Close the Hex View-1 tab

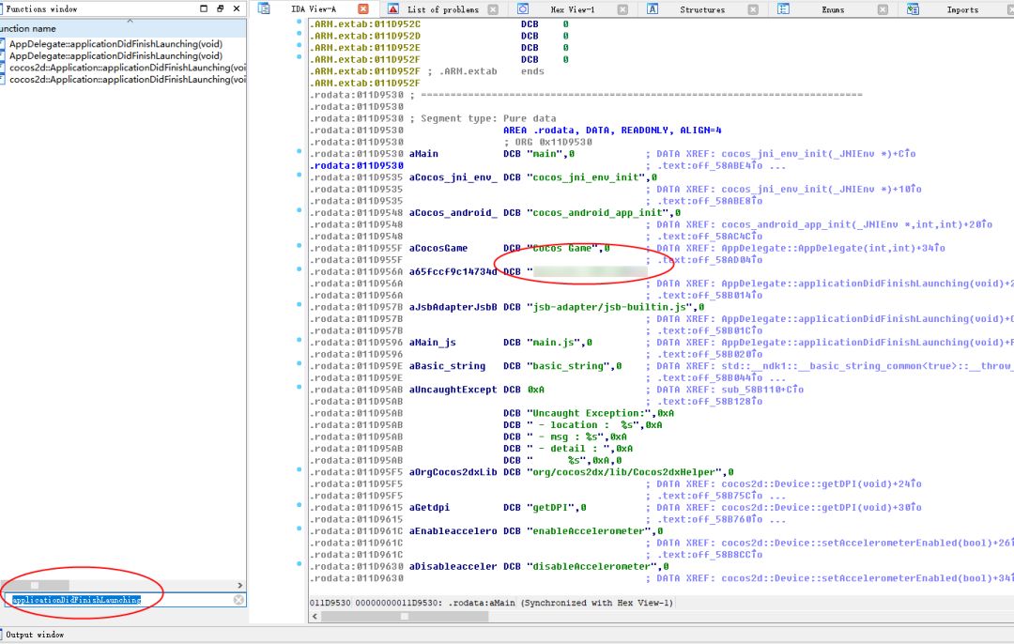[624, 9]
